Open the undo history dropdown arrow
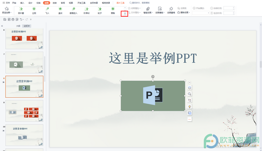 click(23, 20)
